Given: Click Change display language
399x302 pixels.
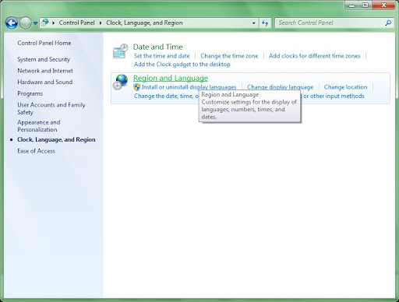Looking at the screenshot, I should (x=280, y=87).
